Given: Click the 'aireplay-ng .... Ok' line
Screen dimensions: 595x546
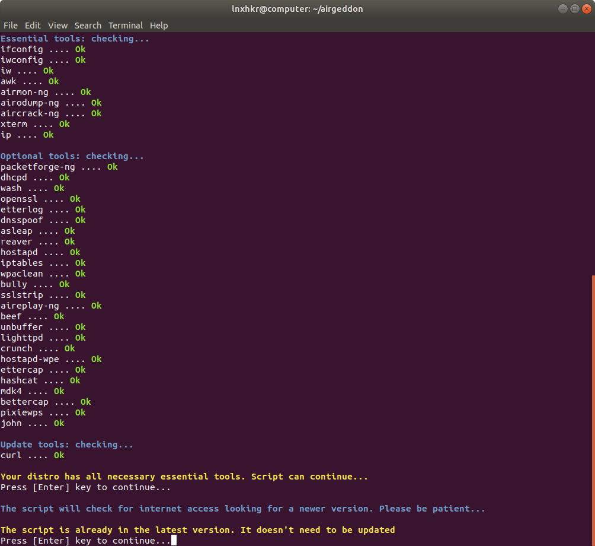Looking at the screenshot, I should click(51, 306).
